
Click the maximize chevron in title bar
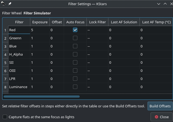[165, 4]
